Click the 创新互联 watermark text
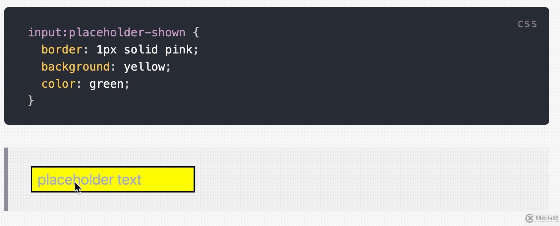This screenshot has height=226, width=560. [547, 218]
